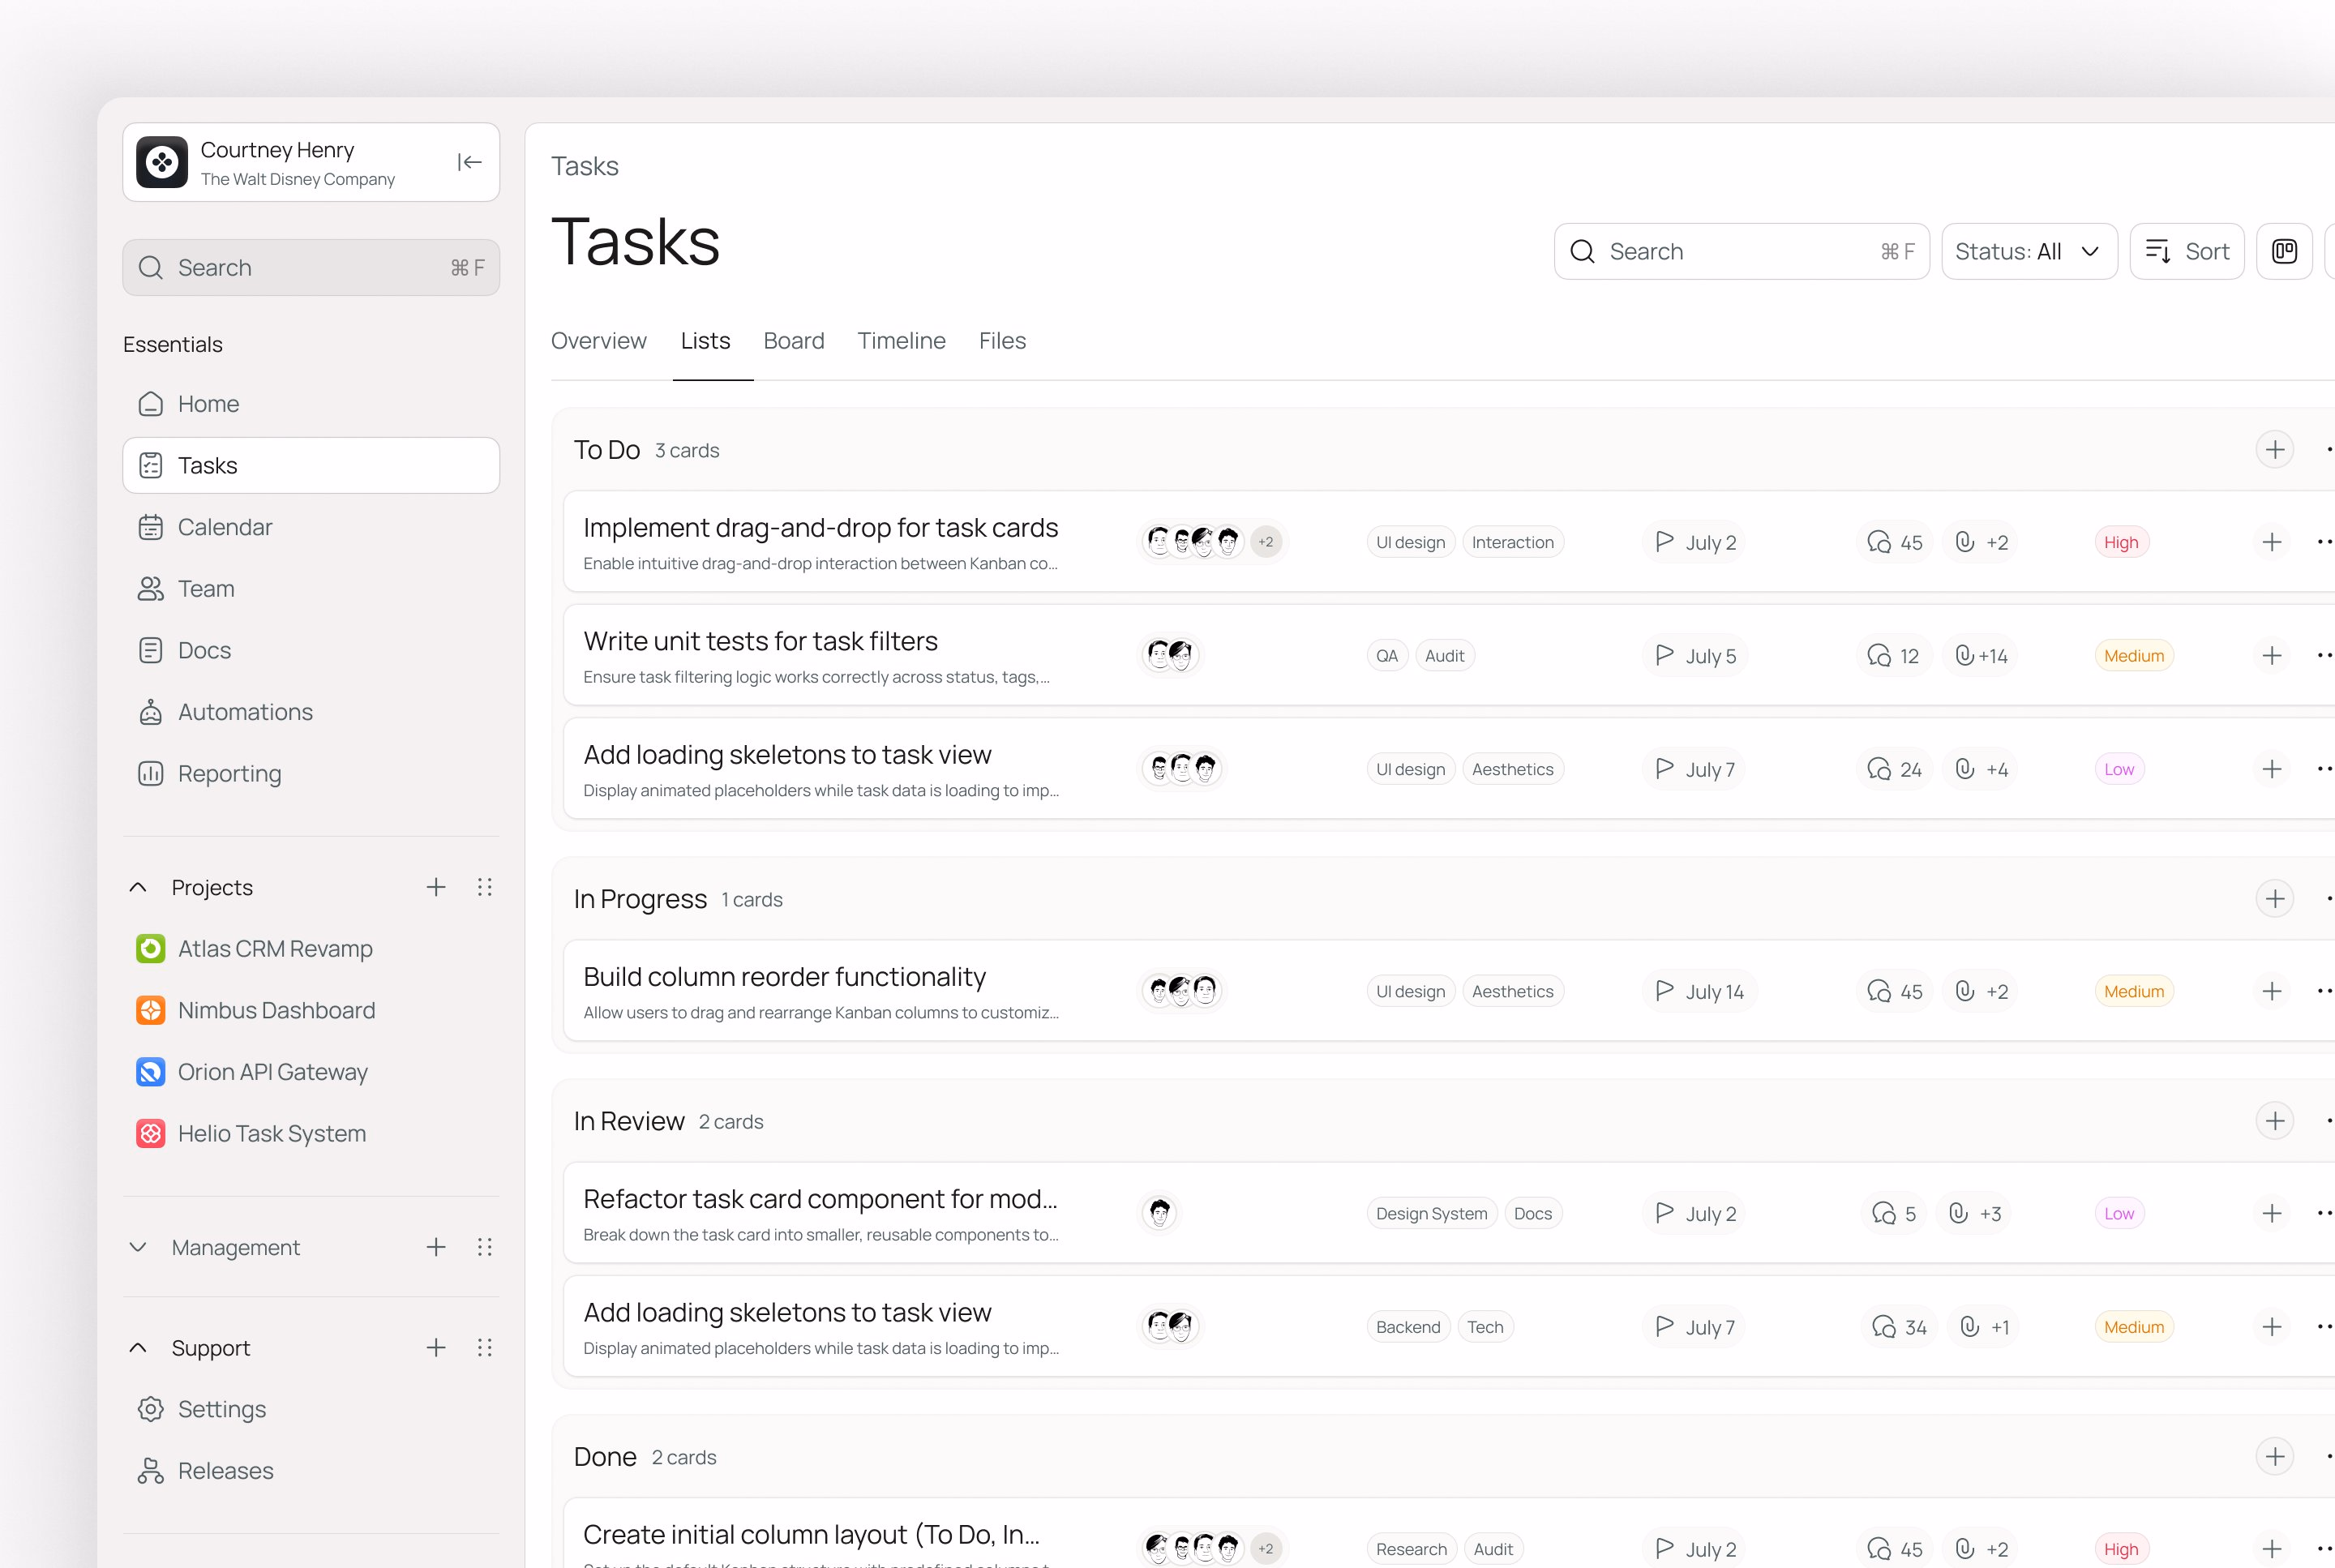Click the Projects drag handle dots
The height and width of the screenshot is (1568, 2335).
485,887
